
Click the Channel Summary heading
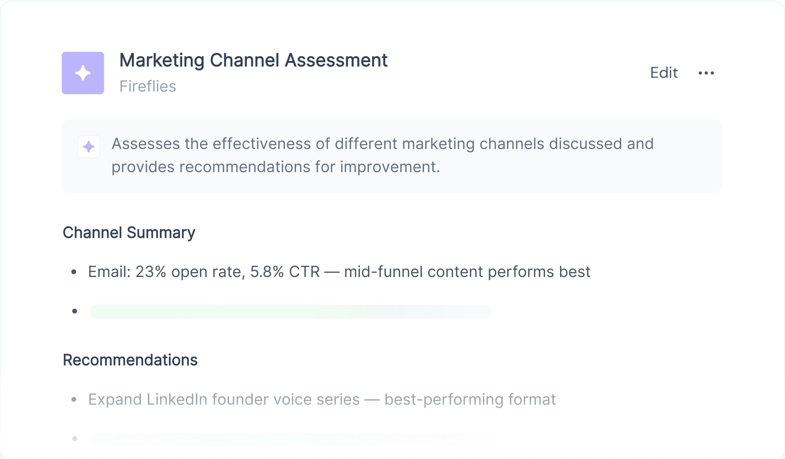[129, 233]
